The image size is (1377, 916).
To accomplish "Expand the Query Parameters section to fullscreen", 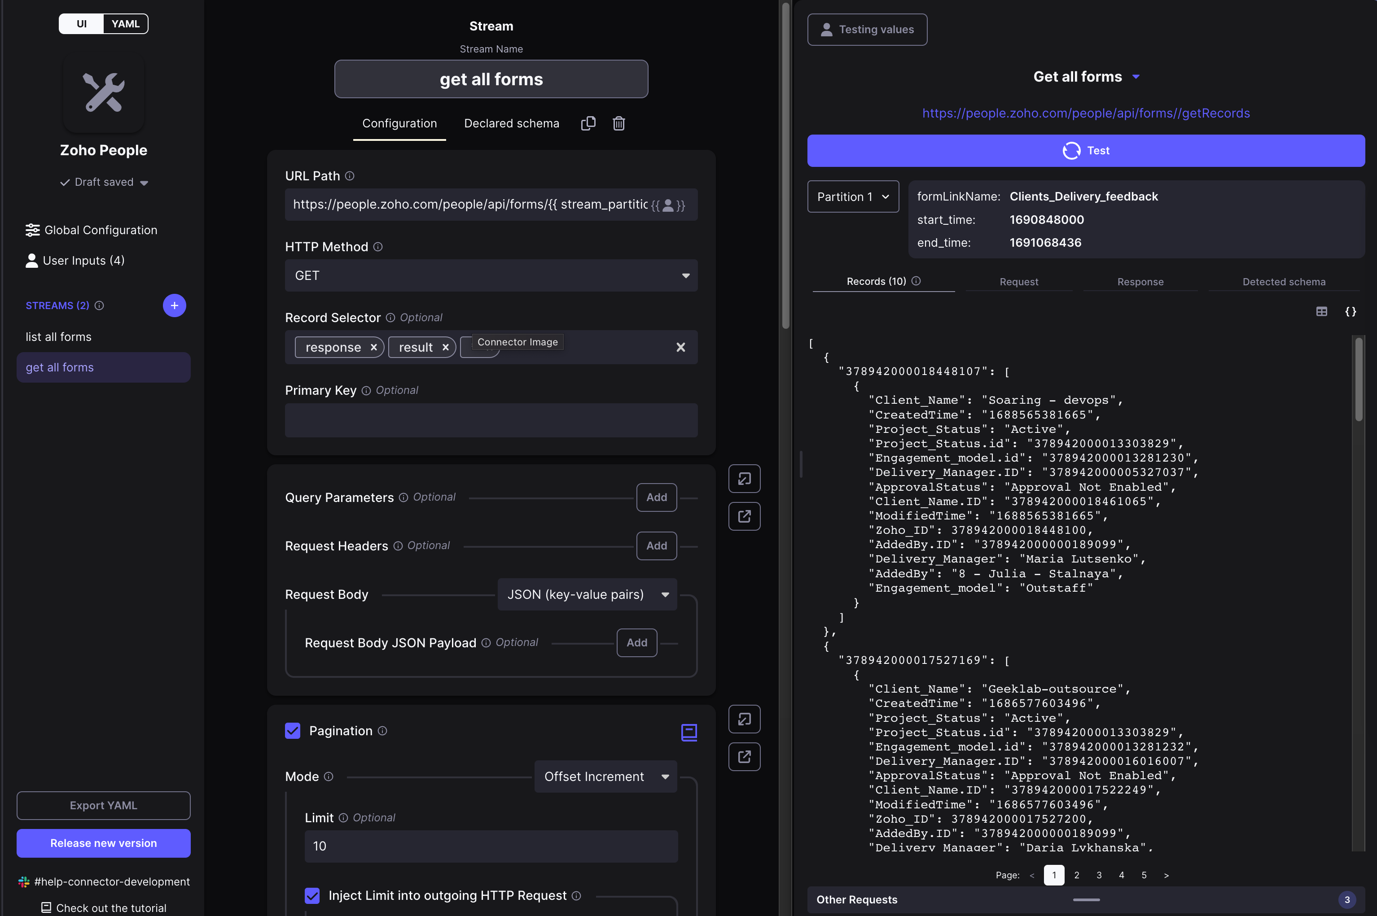I will click(x=744, y=478).
